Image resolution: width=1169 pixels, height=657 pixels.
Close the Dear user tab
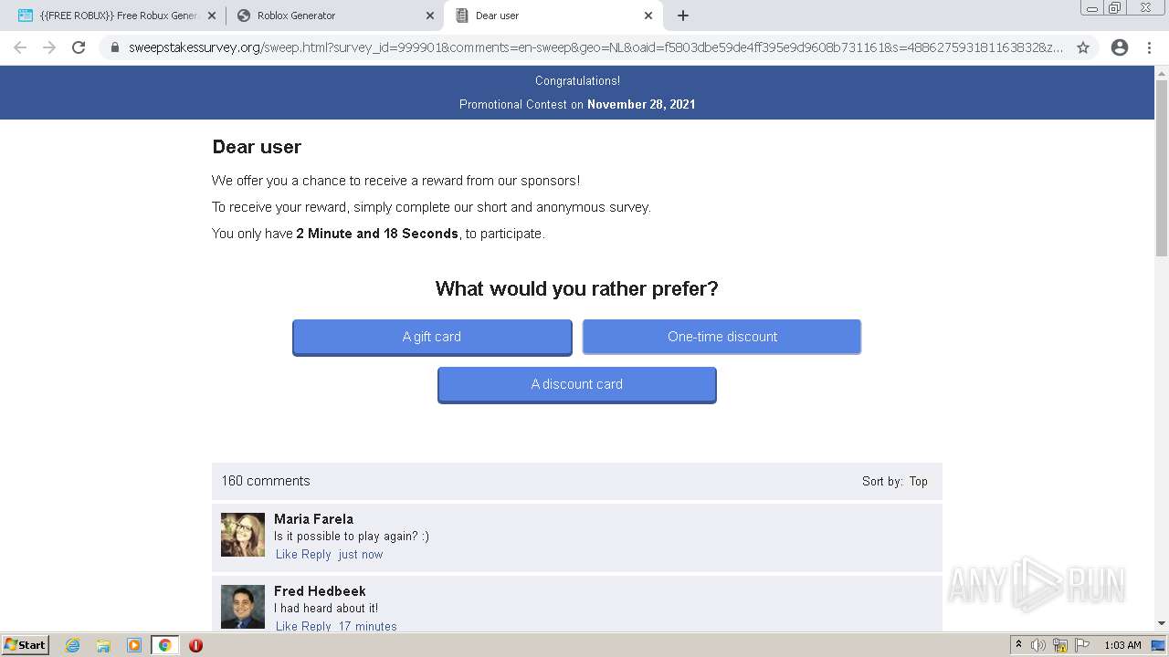point(648,16)
